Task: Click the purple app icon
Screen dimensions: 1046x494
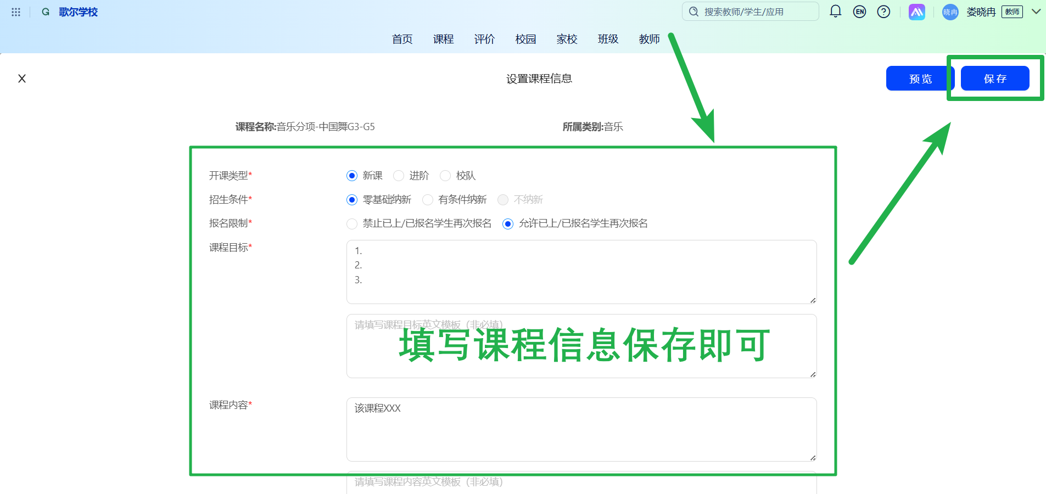Action: 917,12
